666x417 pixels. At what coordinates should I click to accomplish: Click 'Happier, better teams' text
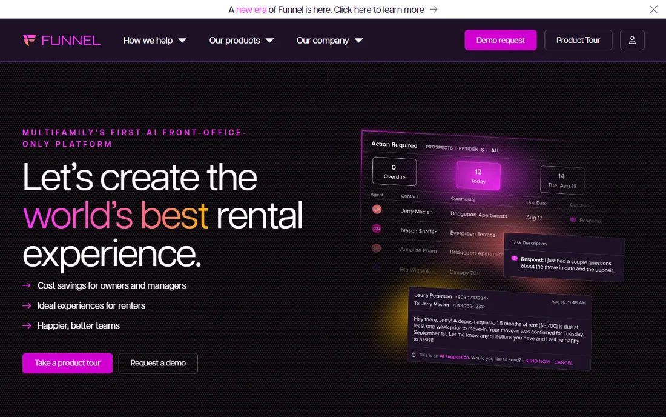pyautogui.click(x=79, y=325)
